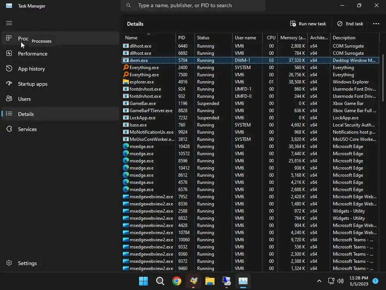Sort by the Architecture column header
386x290 pixels.
point(319,37)
